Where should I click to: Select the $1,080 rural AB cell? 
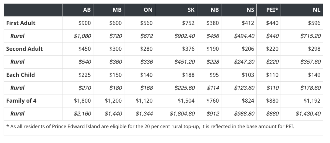[82, 36]
